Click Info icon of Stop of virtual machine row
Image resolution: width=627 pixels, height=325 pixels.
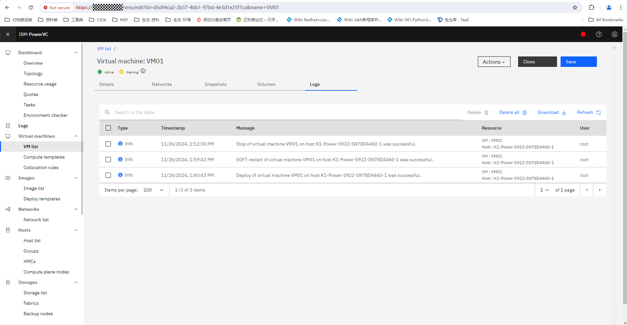coord(120,144)
